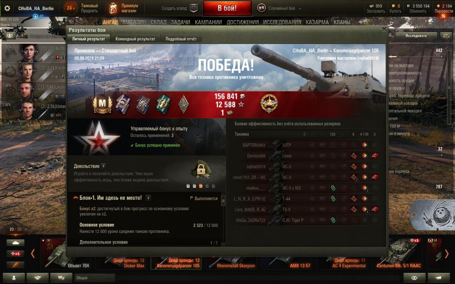Click the red В бой! button
The height and width of the screenshot is (284, 455).
(x=227, y=8)
